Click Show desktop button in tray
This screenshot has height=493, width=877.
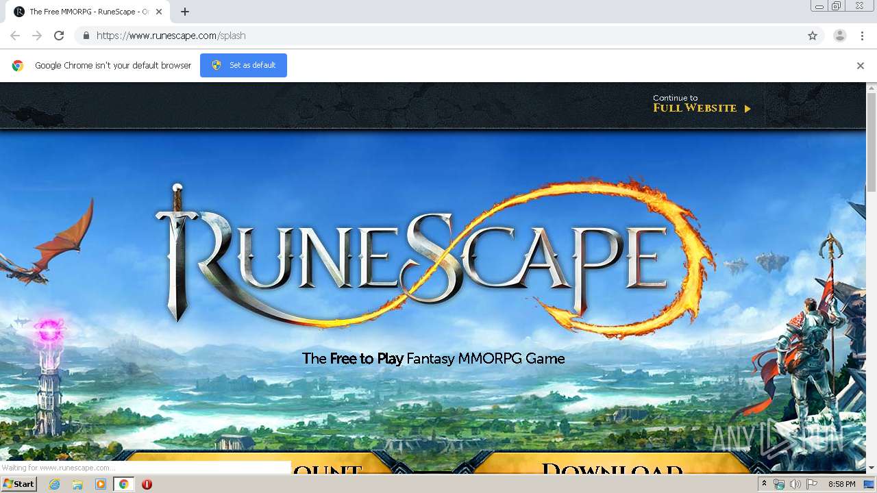(869, 484)
